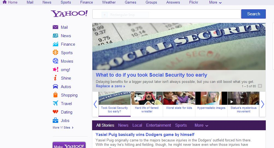Select Weather in the top menu bar
Viewport: 274px width, 148px height.
tap(109, 2)
